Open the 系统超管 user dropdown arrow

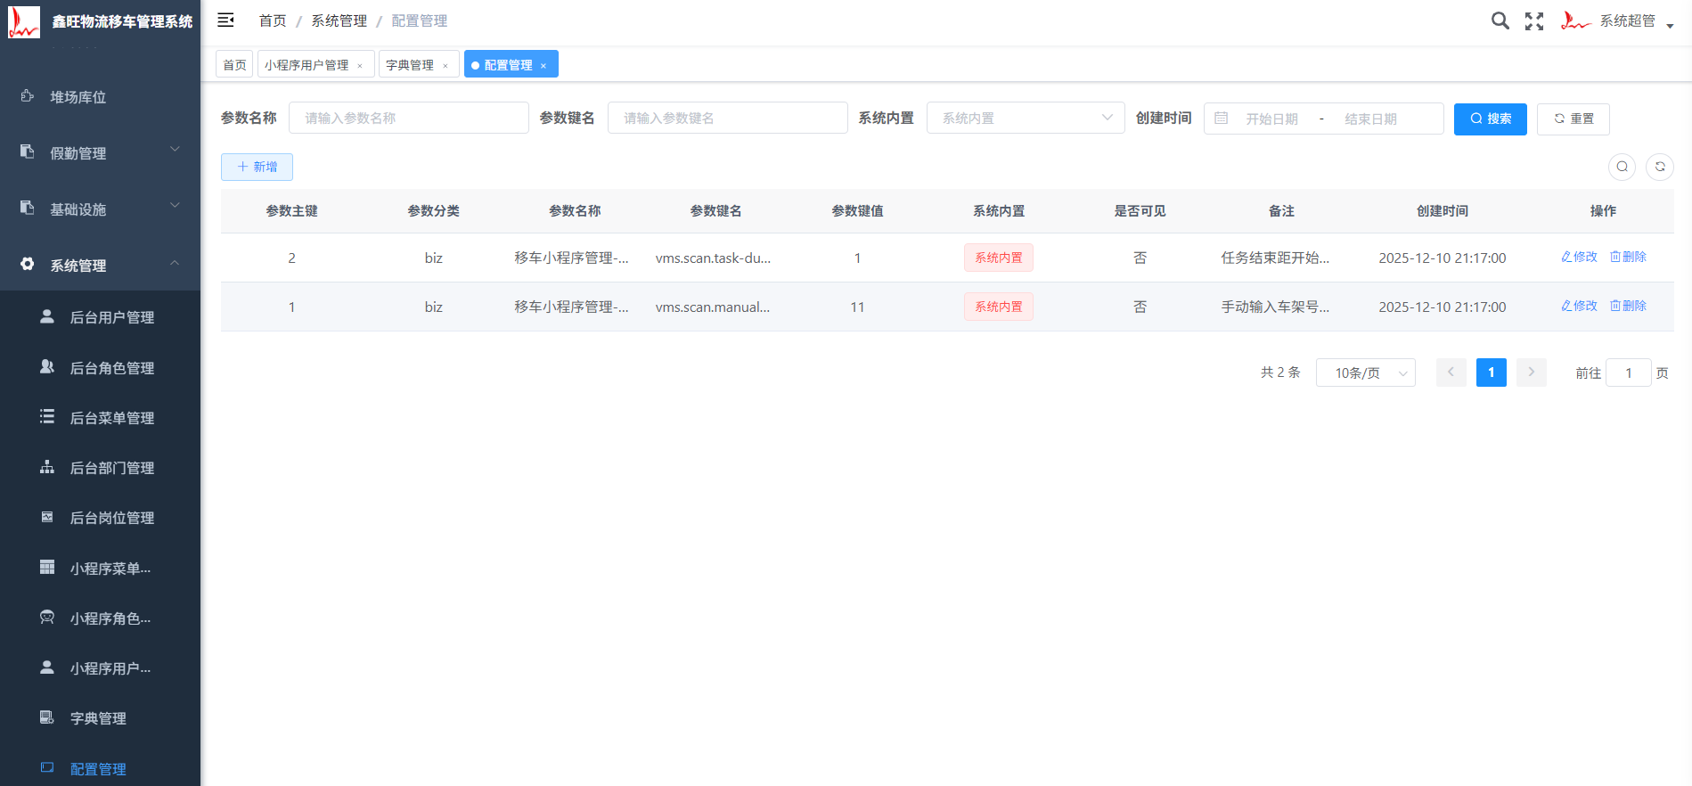click(1670, 26)
